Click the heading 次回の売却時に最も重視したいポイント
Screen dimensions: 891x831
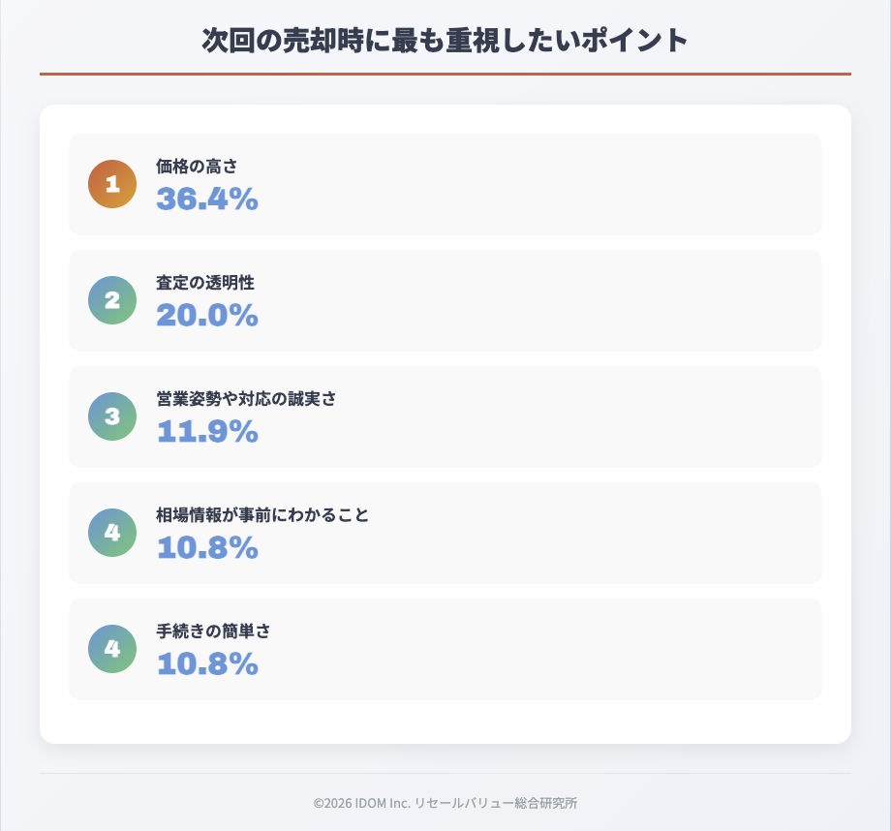coord(445,41)
